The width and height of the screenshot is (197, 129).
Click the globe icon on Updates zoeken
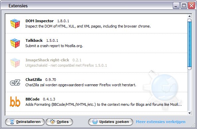coord(95,122)
